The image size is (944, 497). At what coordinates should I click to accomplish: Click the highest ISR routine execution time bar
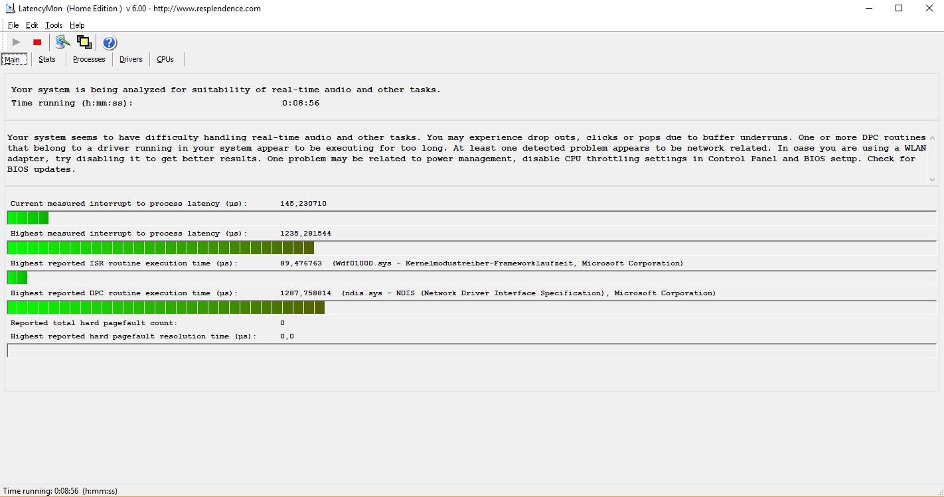pyautogui.click(x=472, y=277)
